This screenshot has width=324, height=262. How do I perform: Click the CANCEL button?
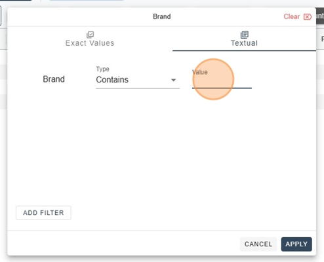(258, 244)
